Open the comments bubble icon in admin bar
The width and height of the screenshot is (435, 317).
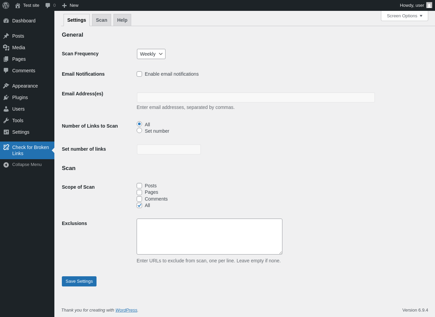tap(48, 5)
